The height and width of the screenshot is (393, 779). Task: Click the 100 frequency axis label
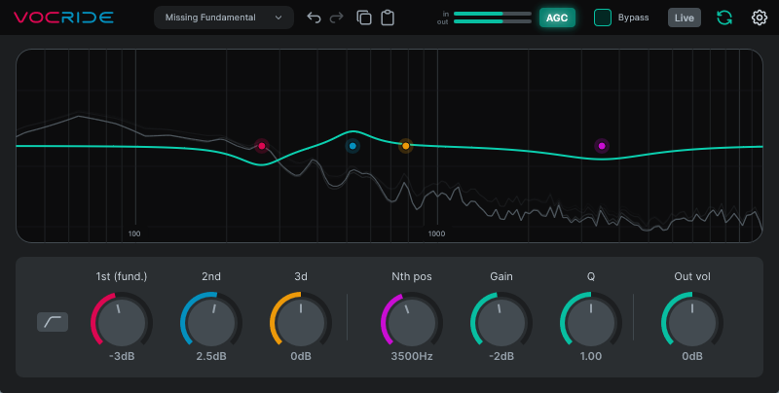tap(134, 233)
